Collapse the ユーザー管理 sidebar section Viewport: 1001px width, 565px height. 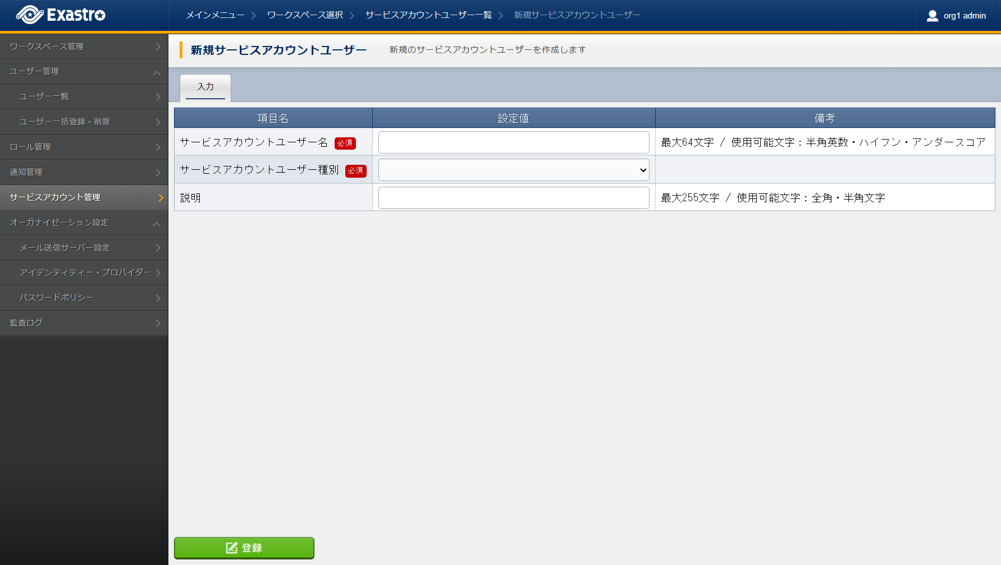pos(157,72)
